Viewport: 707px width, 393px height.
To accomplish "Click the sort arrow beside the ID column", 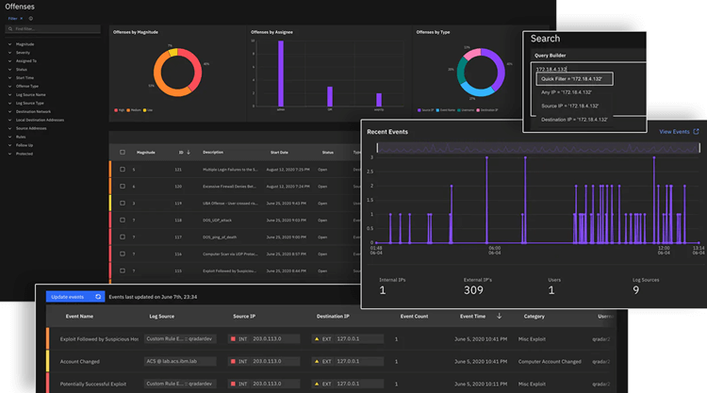I will coord(189,152).
